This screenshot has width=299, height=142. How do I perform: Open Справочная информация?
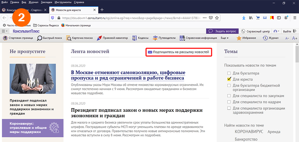click(198, 38)
